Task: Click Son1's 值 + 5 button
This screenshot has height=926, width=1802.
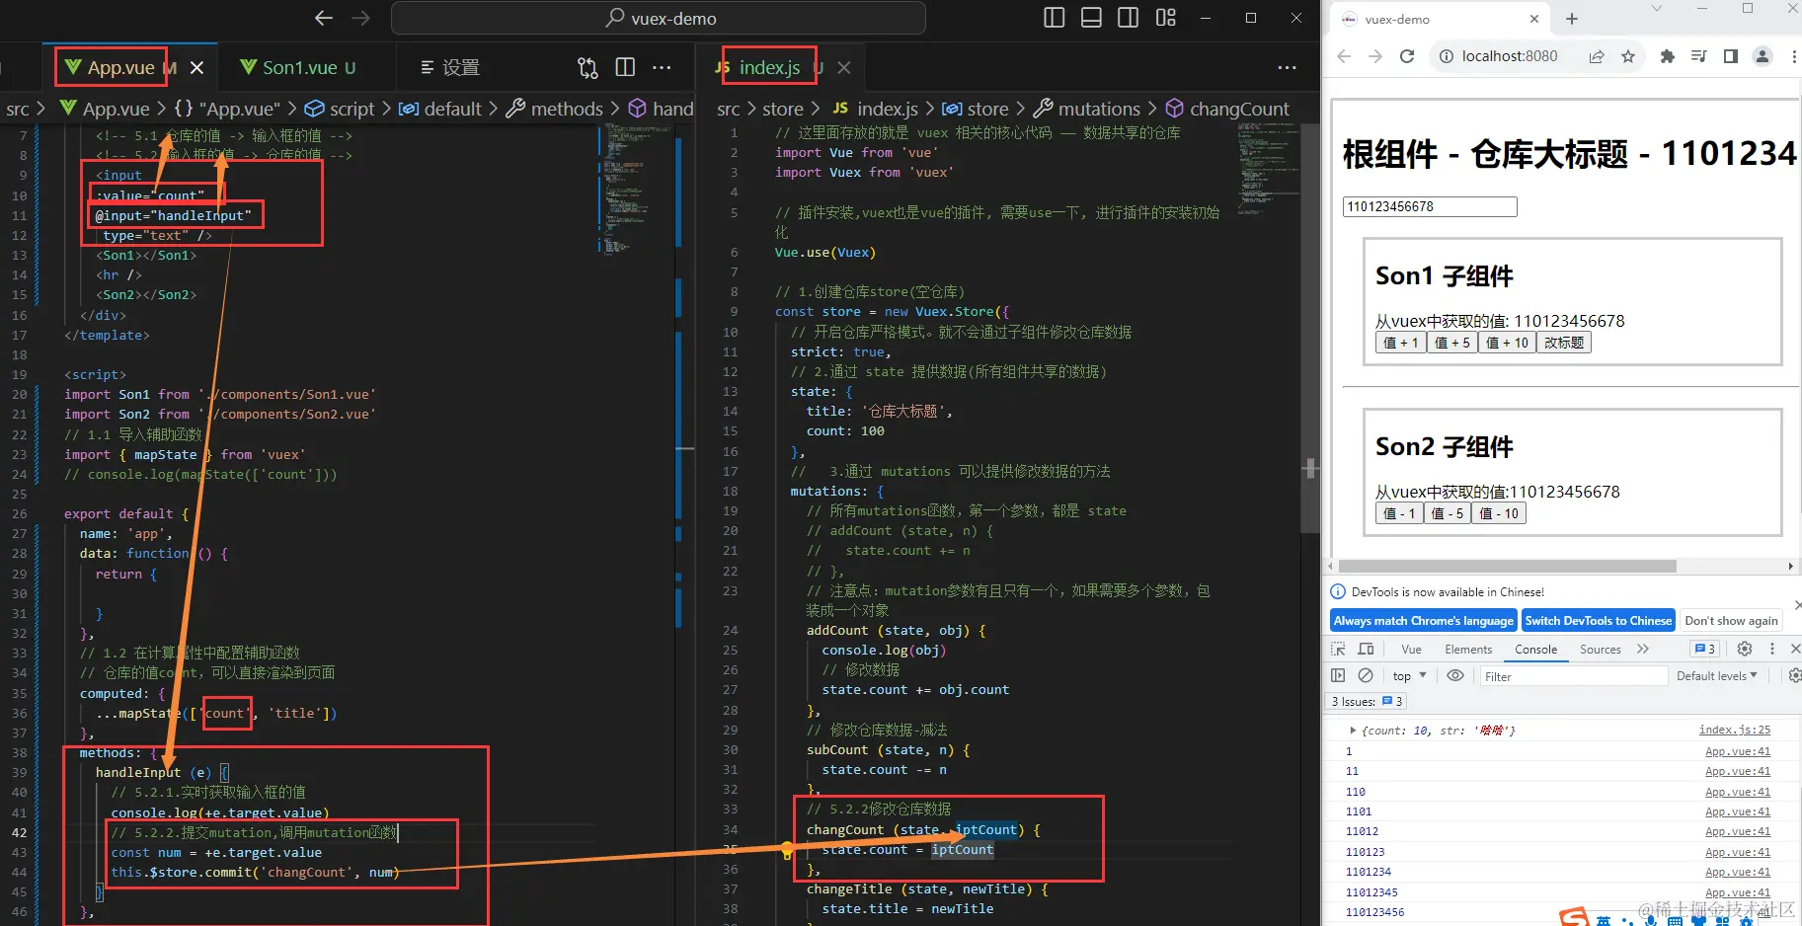Action: [1451, 343]
